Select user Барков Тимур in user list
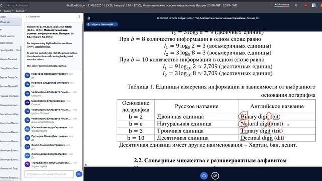322x181 pixels. (x=10, y=77)
